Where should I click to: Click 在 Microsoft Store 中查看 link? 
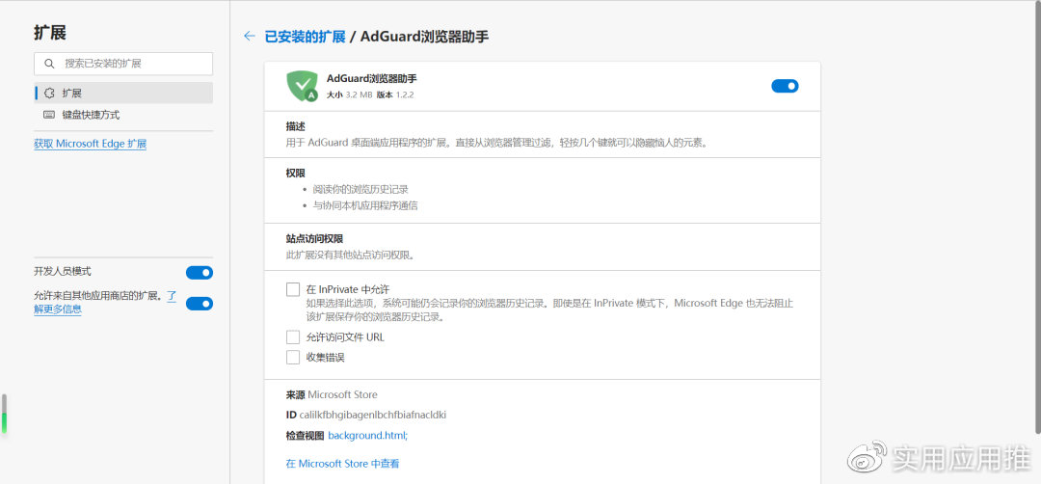[342, 464]
